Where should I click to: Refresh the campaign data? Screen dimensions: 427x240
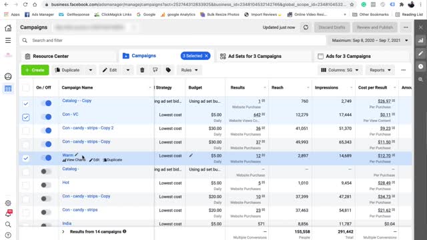(x=306, y=27)
